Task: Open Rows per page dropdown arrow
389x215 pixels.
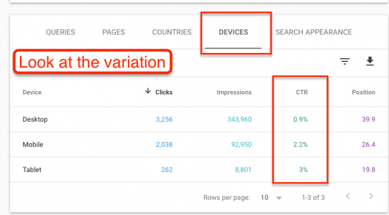Action: (279, 198)
